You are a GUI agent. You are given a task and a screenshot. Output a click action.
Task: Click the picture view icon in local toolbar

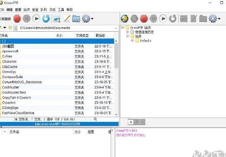57,19
